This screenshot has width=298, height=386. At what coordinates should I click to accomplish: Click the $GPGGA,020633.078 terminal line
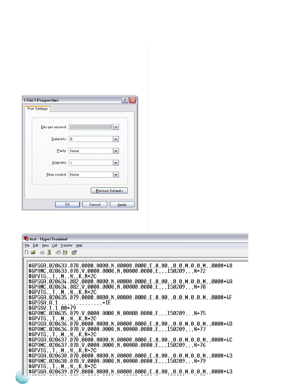coord(130,266)
